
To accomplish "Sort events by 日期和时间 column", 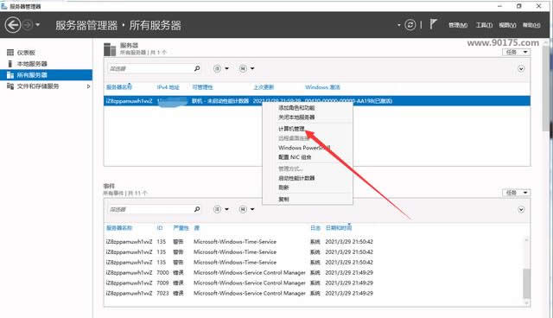I will point(339,228).
